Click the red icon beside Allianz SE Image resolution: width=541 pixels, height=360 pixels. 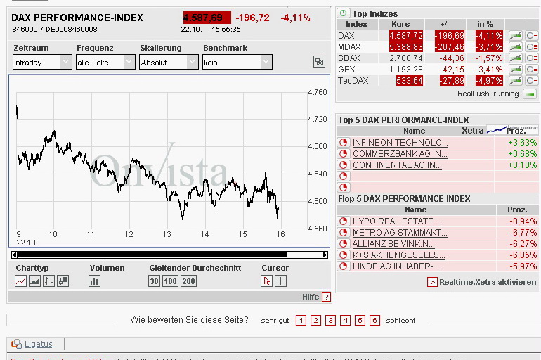344,244
